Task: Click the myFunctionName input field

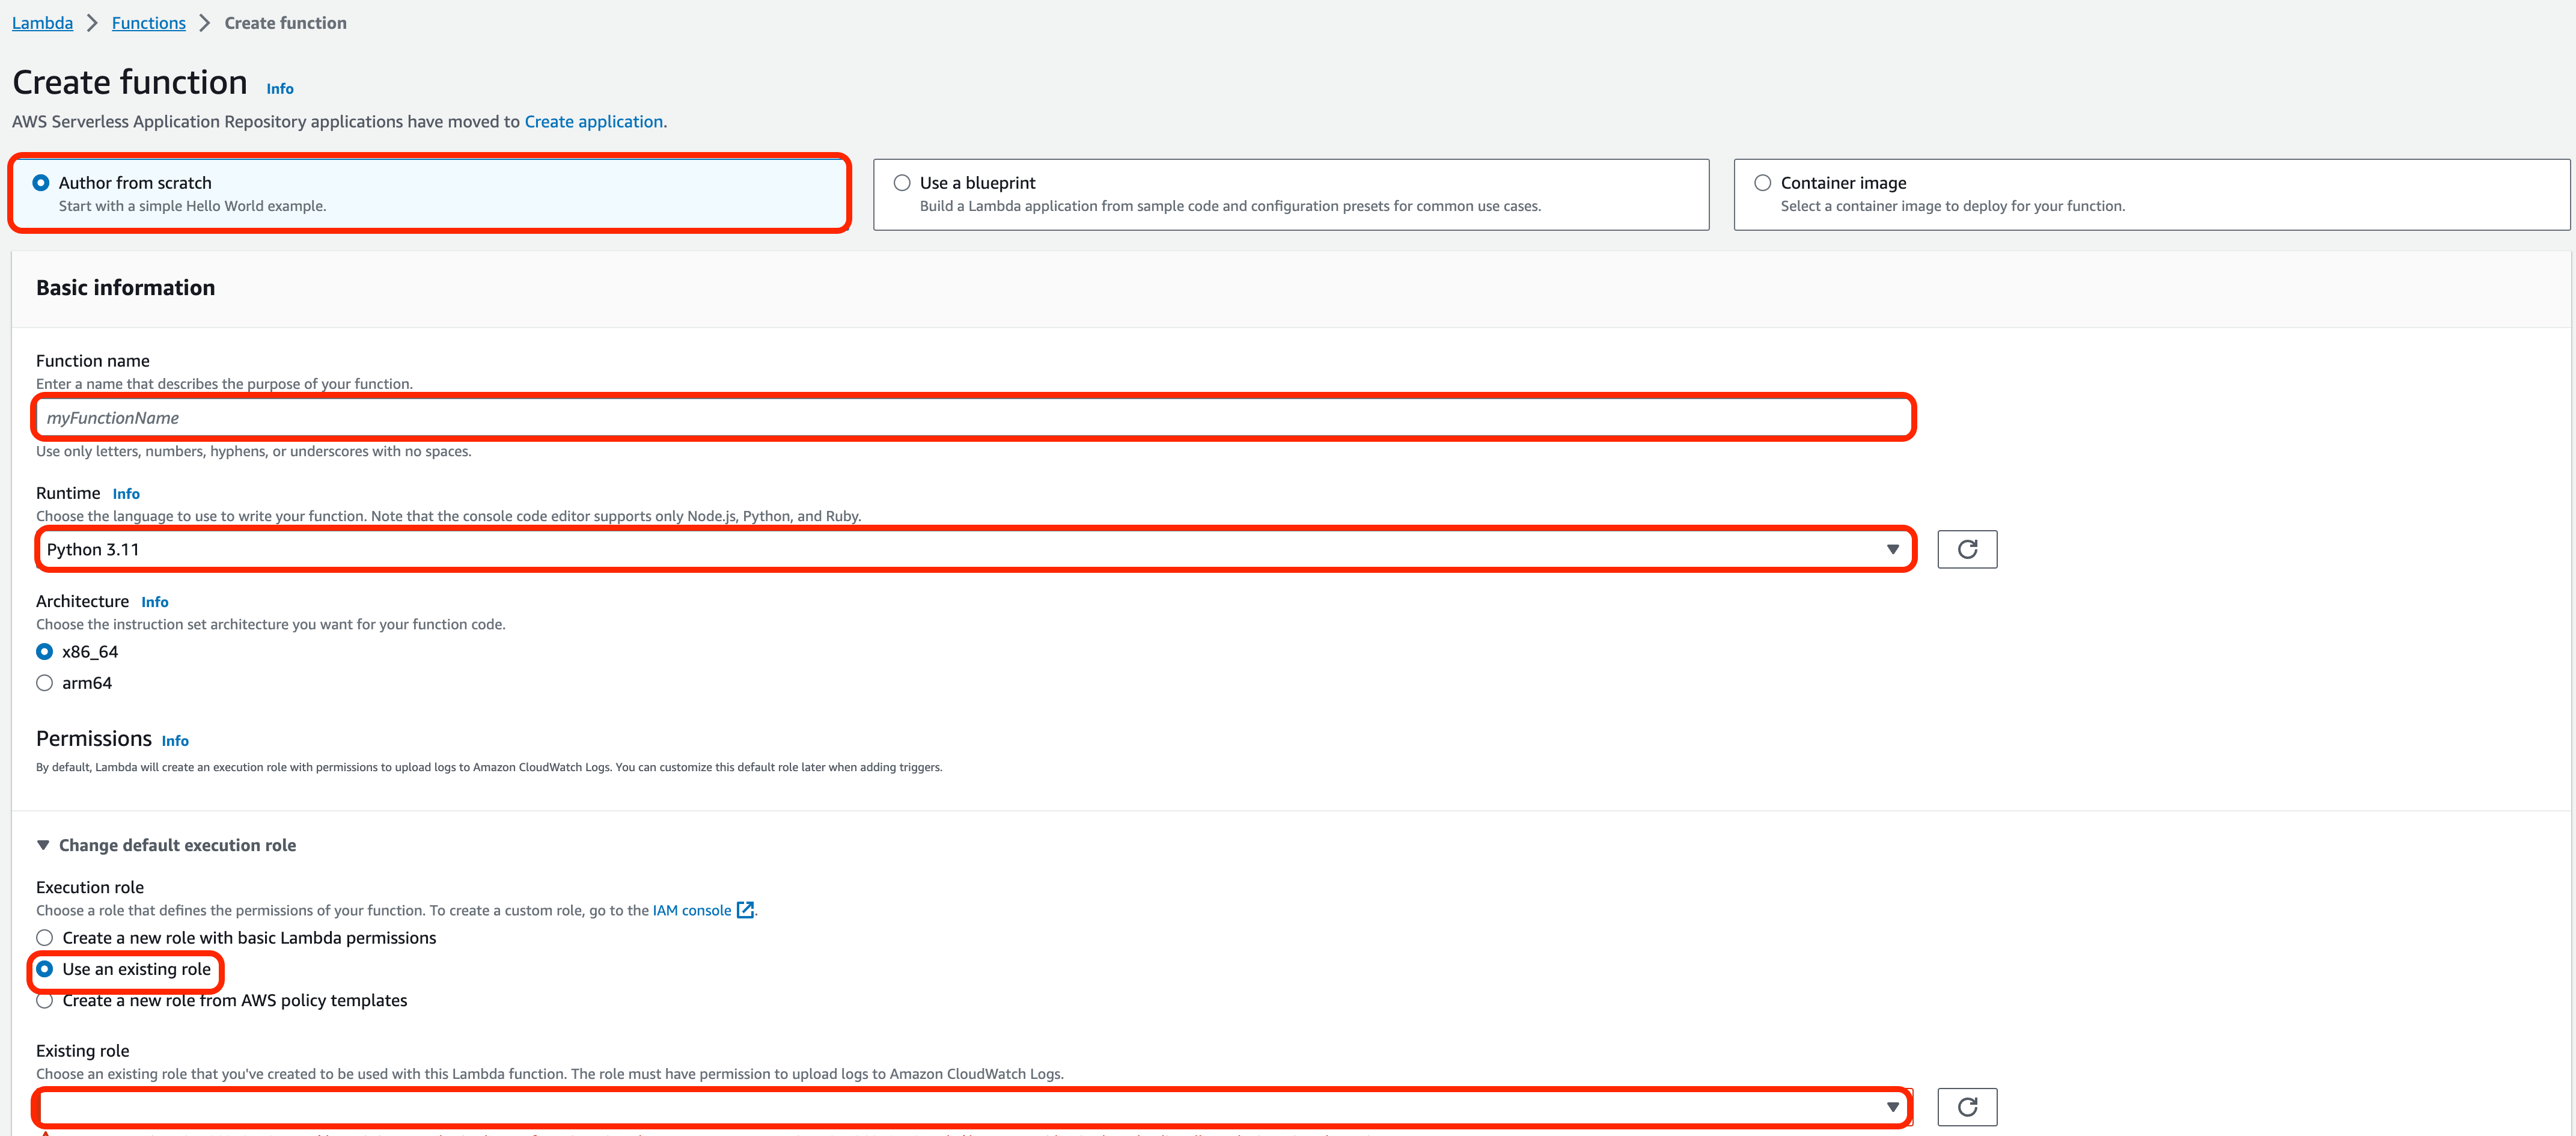Action: [971, 418]
